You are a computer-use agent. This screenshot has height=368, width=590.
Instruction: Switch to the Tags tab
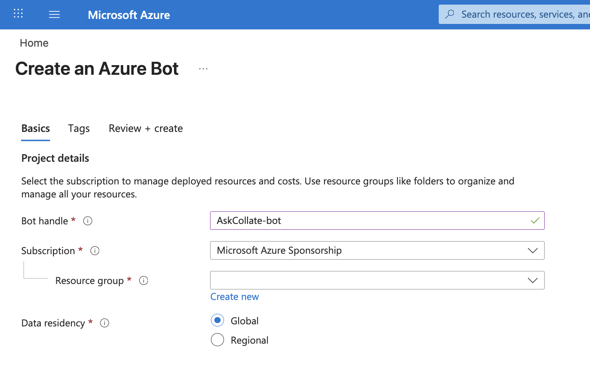pos(79,129)
